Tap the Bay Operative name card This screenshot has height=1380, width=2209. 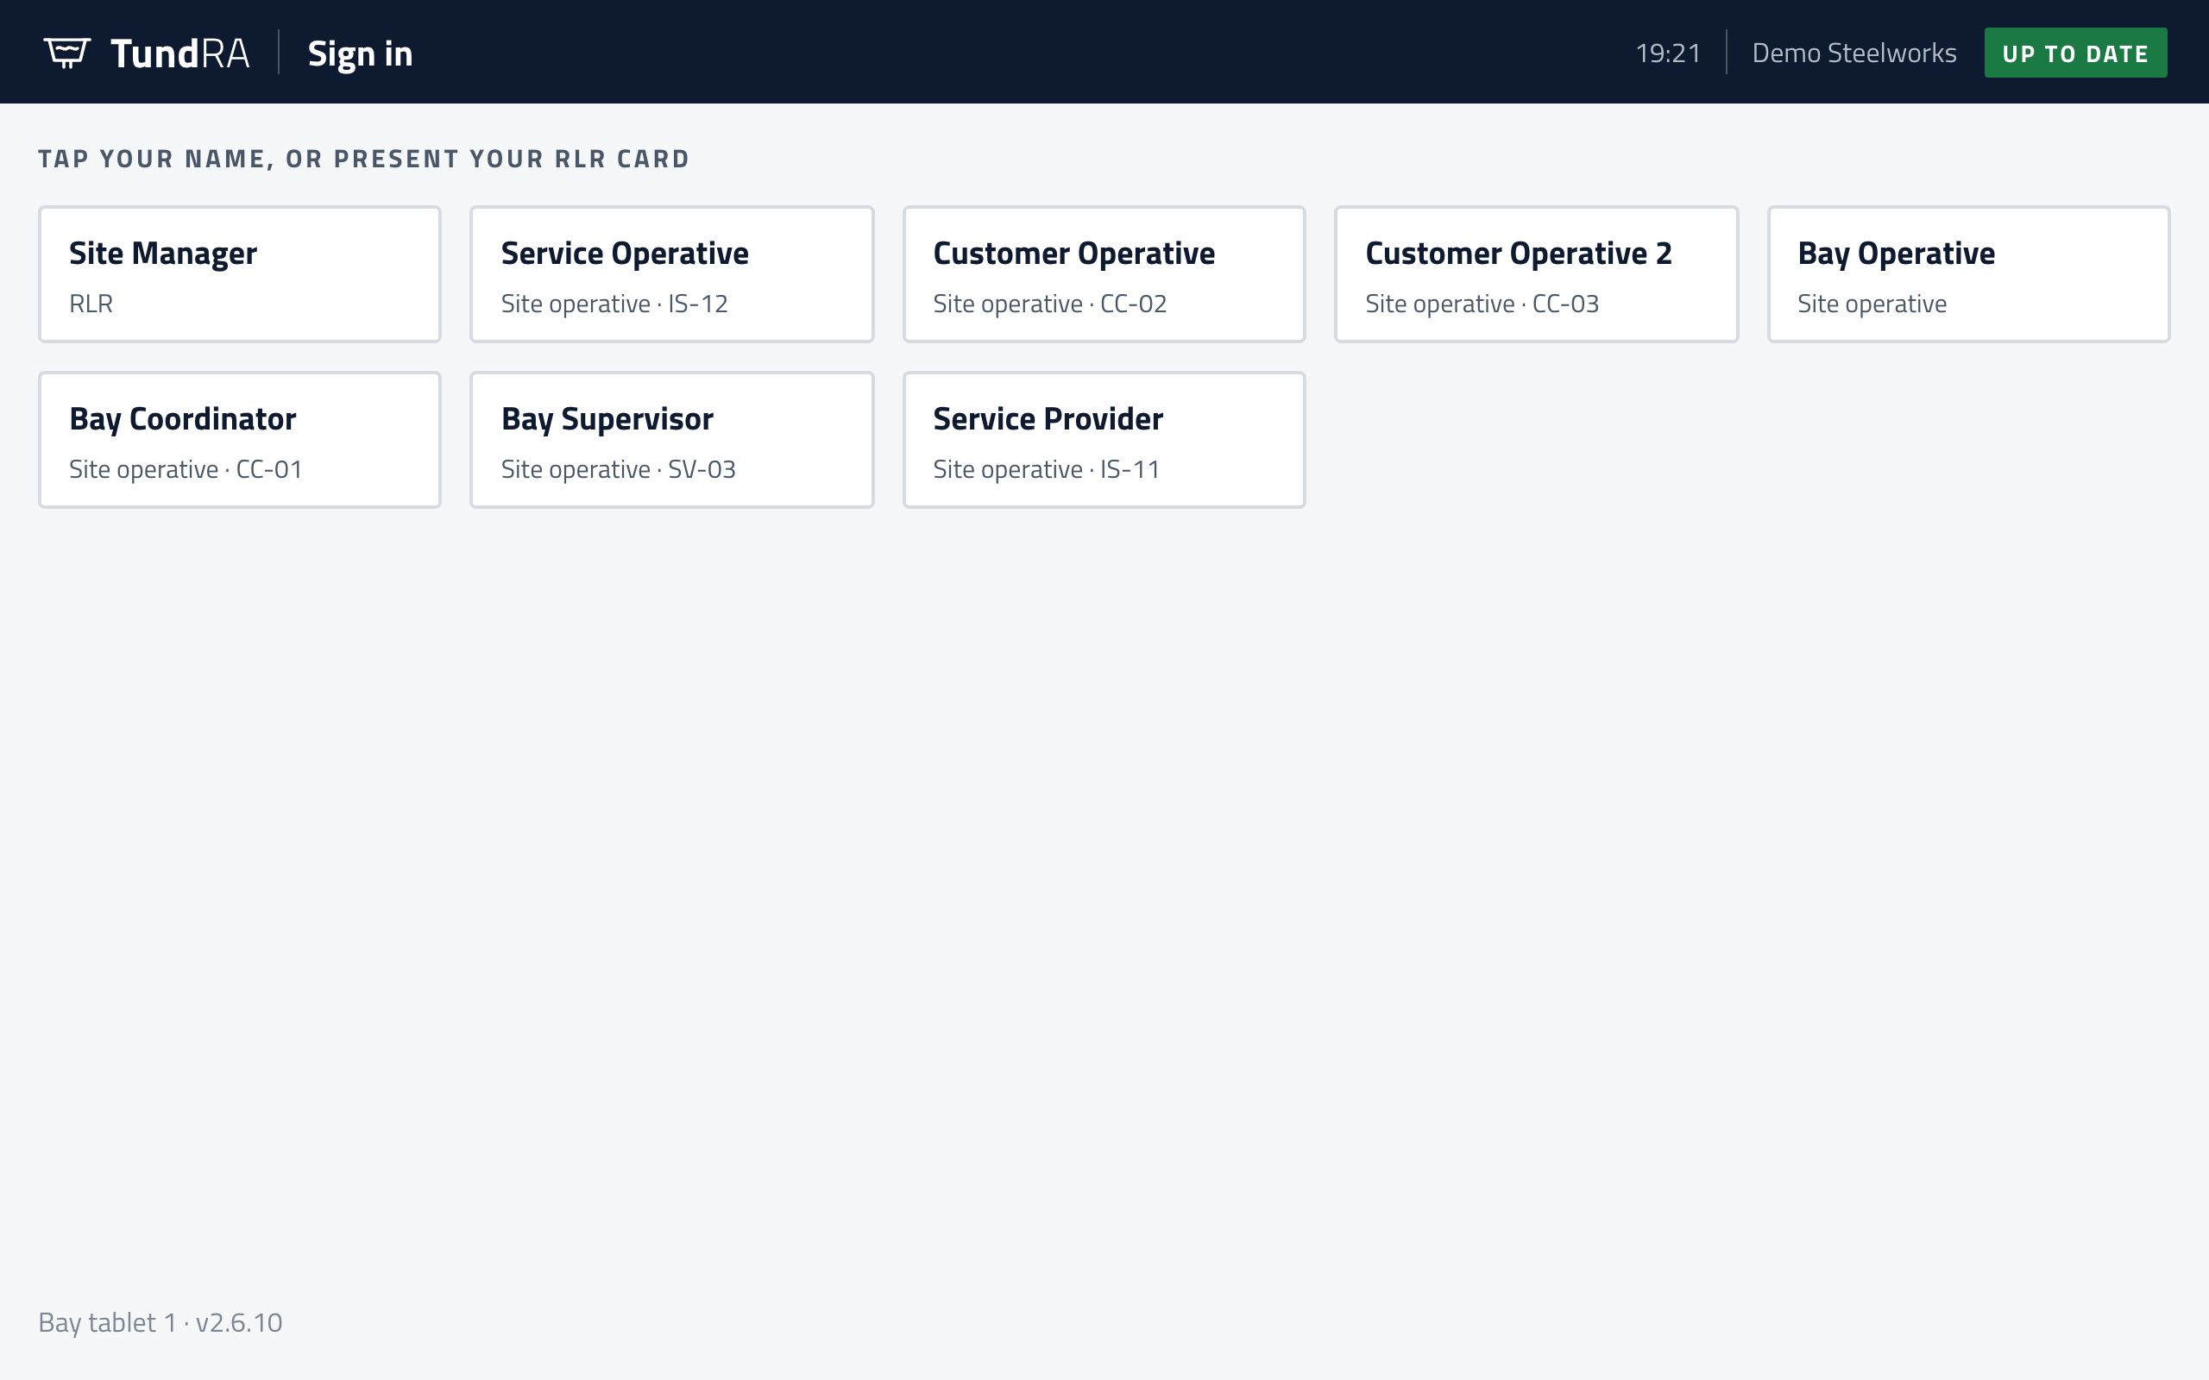1969,275
